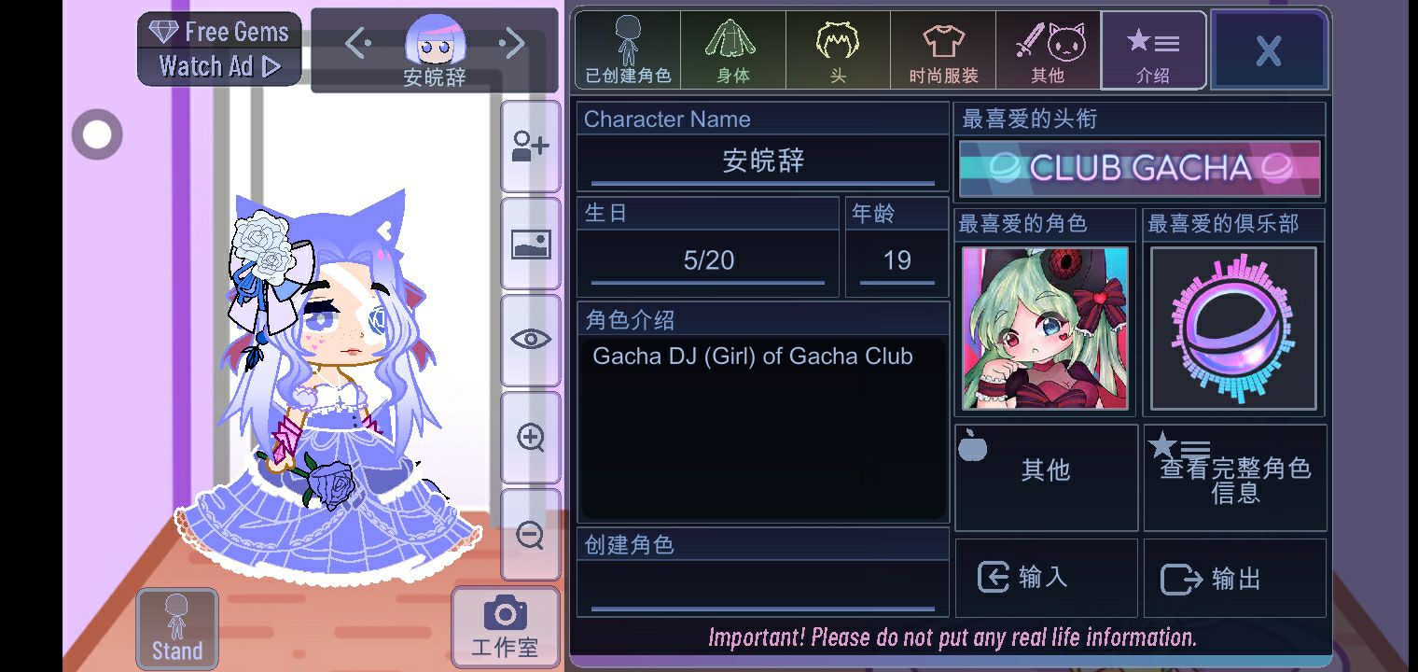This screenshot has height=672, width=1418.
Task: Choose the favorite character portrait thumbnail
Action: [x=1045, y=329]
